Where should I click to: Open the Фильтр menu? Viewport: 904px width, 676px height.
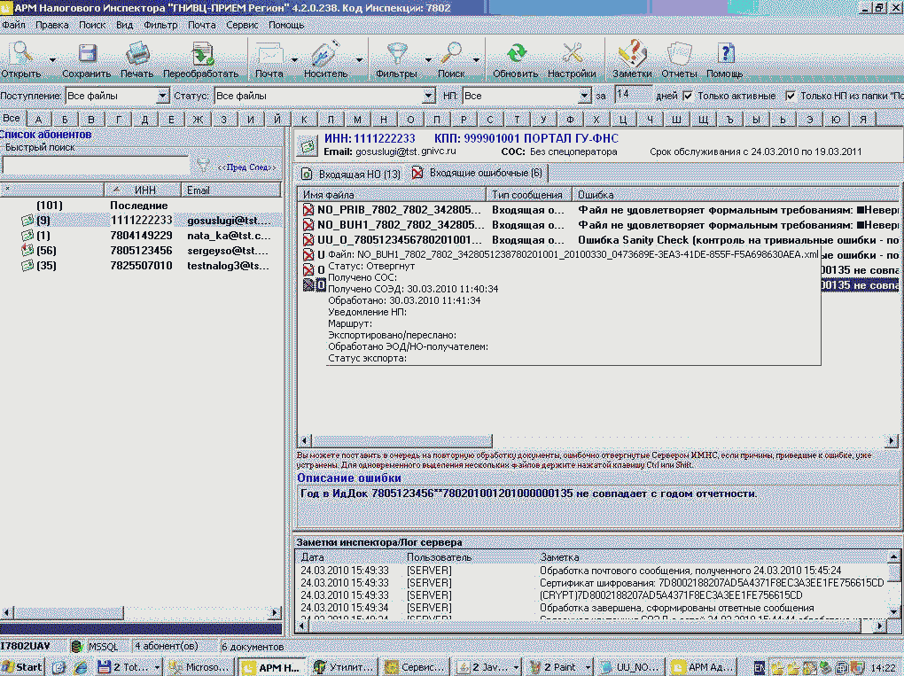(160, 25)
